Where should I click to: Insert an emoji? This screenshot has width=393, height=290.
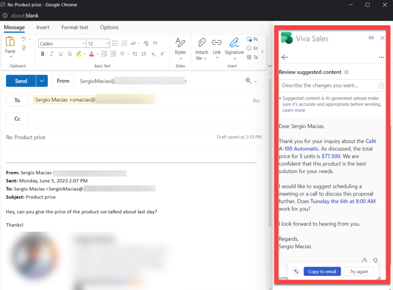coord(249,48)
